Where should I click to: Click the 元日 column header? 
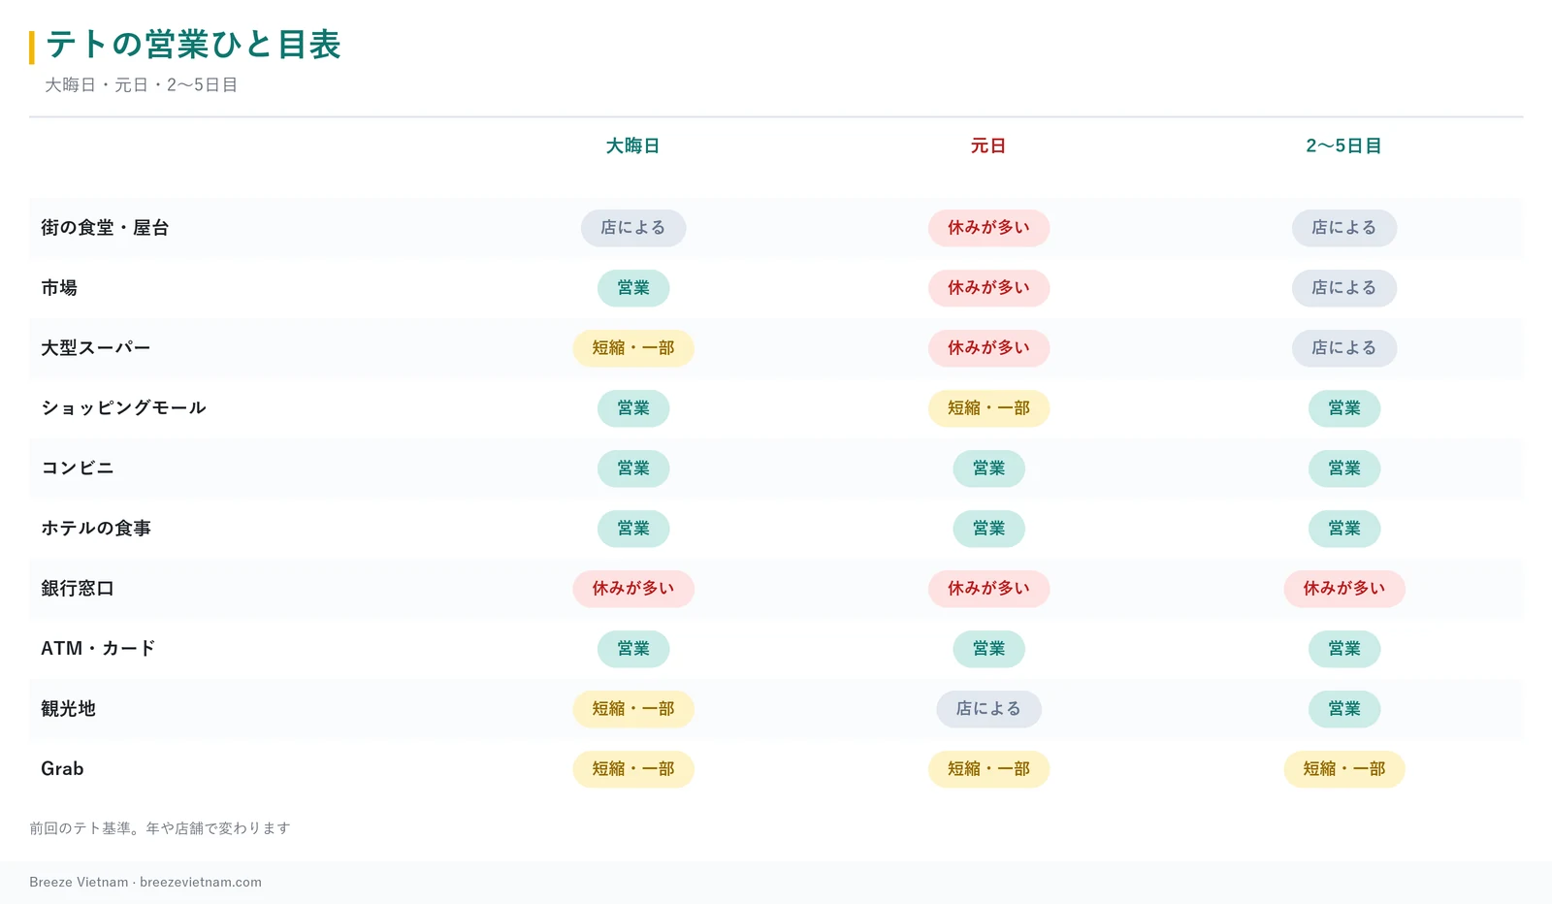(988, 145)
